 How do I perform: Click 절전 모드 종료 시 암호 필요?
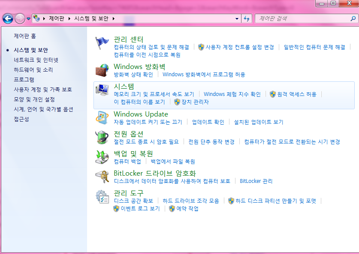pyautogui.click(x=146, y=142)
